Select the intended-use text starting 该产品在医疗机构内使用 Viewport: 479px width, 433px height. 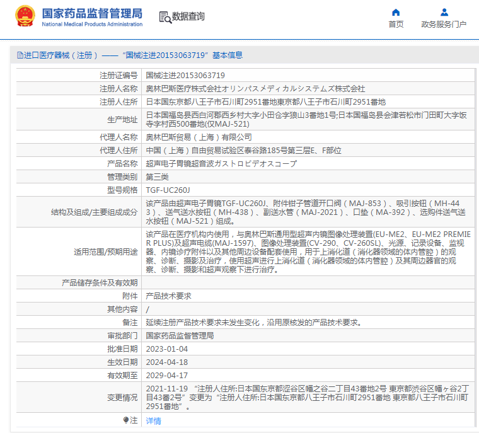point(308,251)
